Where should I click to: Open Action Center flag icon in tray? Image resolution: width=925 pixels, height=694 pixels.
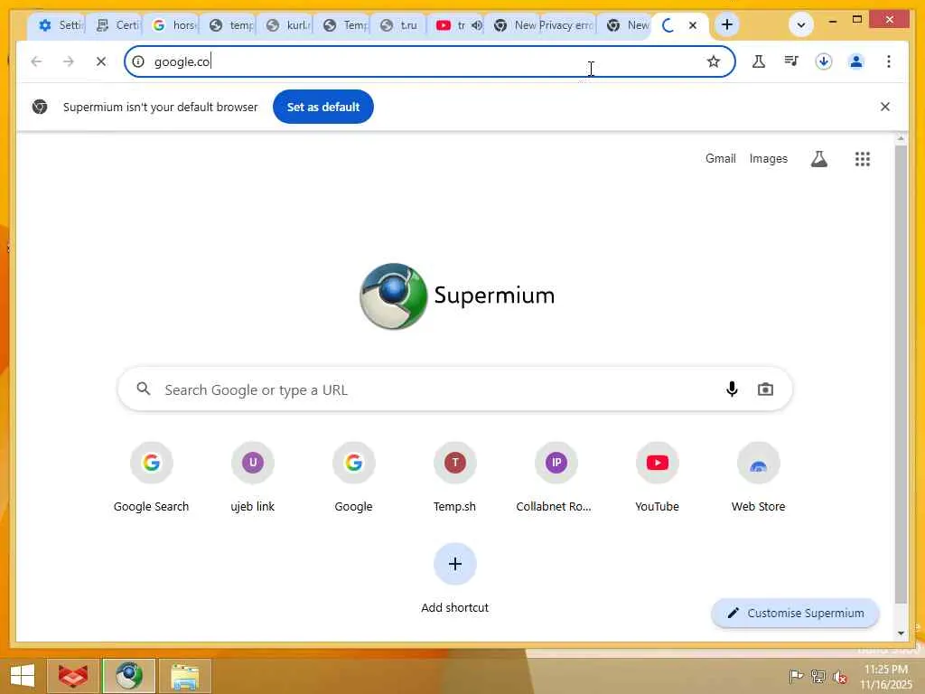pos(796,676)
